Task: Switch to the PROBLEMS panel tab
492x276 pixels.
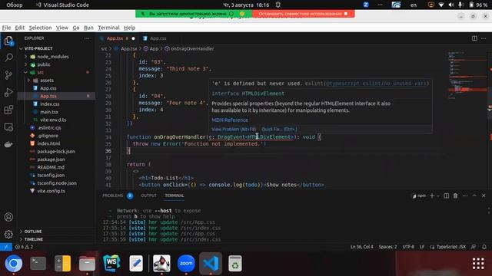Action: pos(113,195)
